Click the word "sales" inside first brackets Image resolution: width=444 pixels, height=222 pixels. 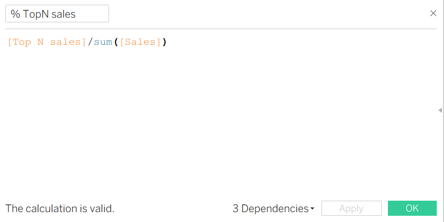65,42
